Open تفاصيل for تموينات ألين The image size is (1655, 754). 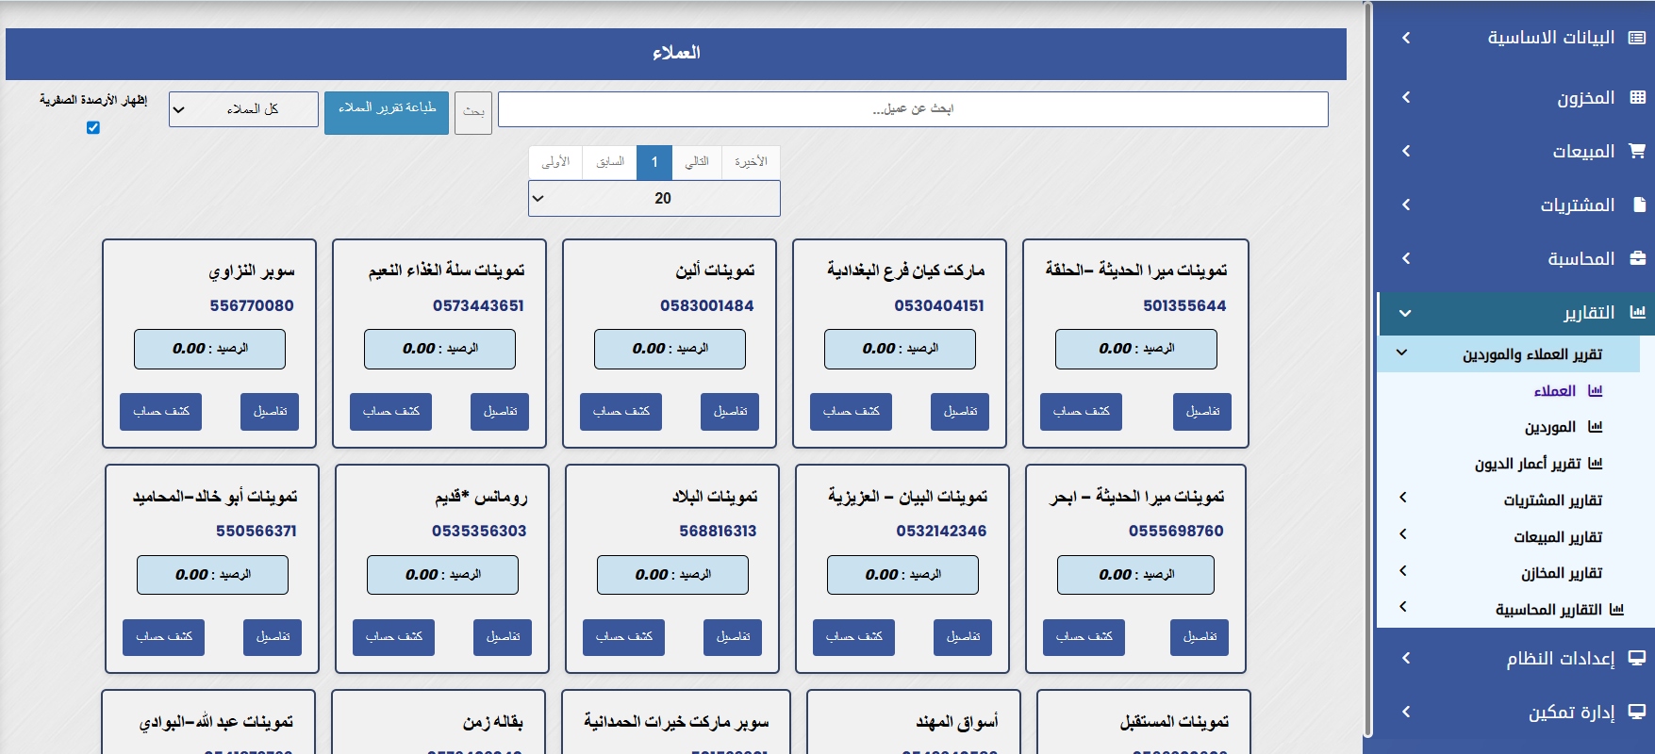point(730,412)
